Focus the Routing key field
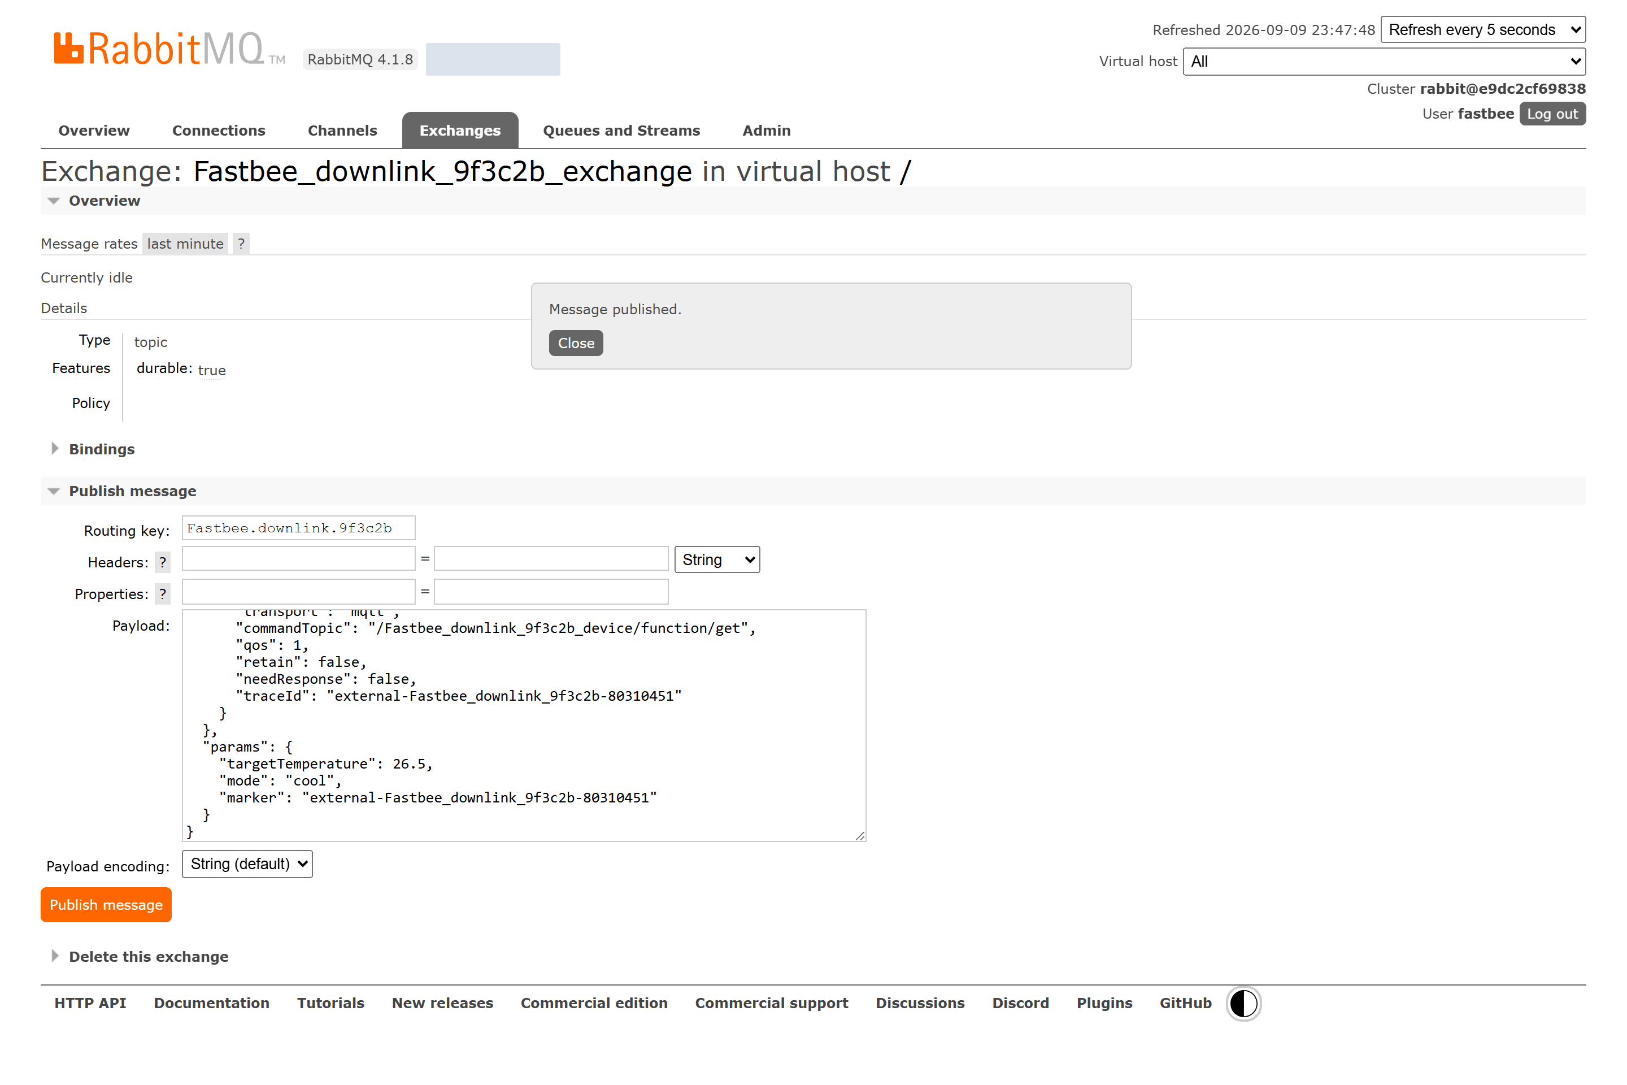Image resolution: width=1627 pixels, height=1085 pixels. (299, 528)
